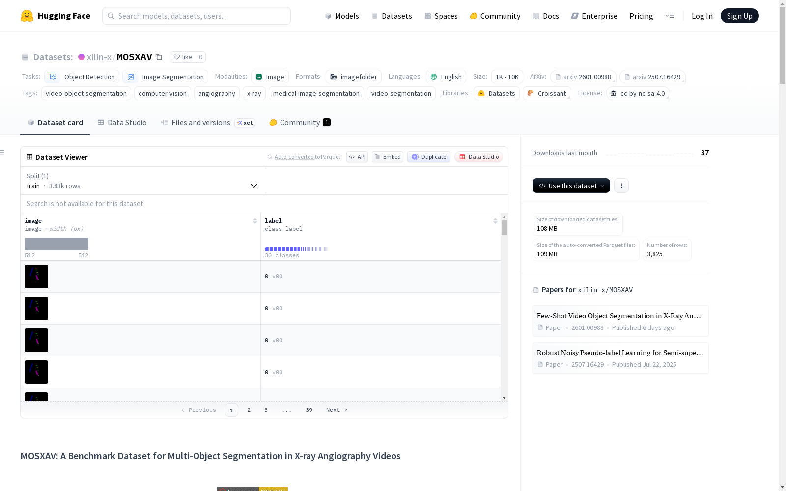The image size is (786, 491).
Task: Go to page 2 of the viewer
Action: (249, 410)
